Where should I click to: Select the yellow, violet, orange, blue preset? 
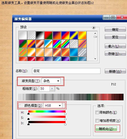pyautogui.click(x=31, y=44)
